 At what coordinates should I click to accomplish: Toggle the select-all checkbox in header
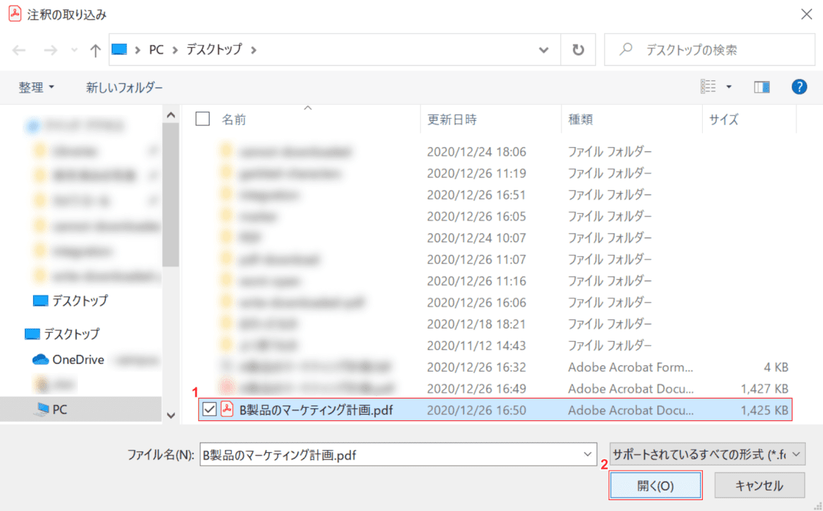[x=203, y=119]
